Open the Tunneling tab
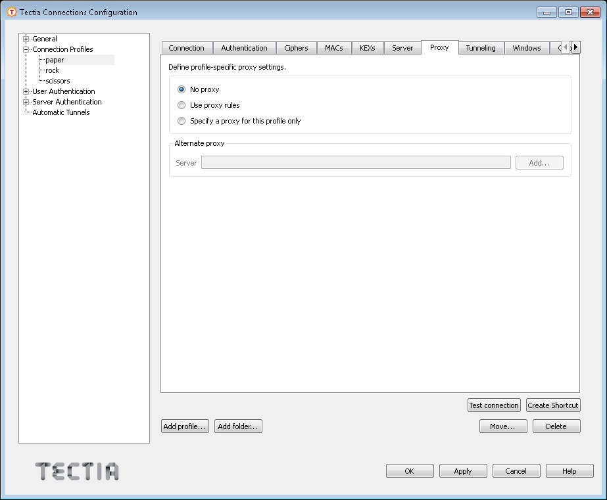 pyautogui.click(x=481, y=47)
